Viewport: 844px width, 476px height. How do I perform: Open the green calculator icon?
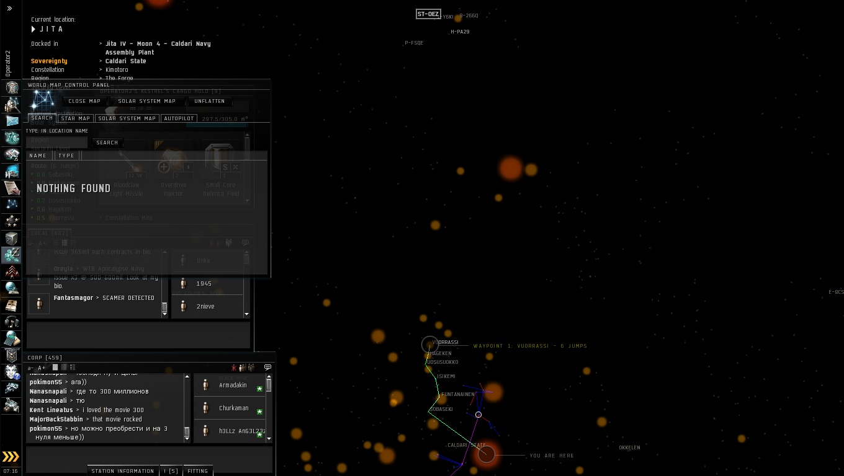[12, 338]
